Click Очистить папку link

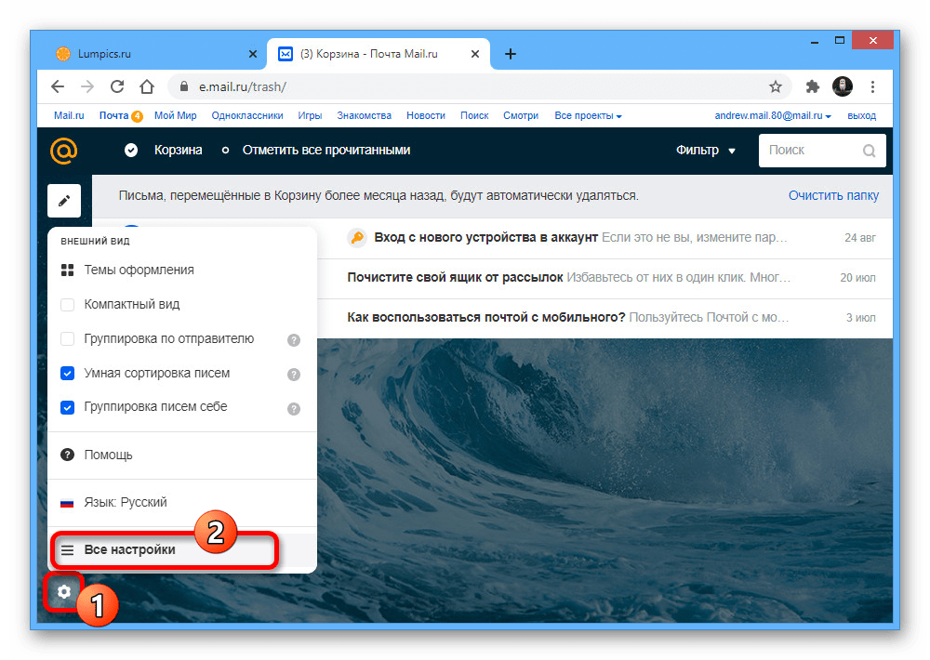[x=833, y=196]
